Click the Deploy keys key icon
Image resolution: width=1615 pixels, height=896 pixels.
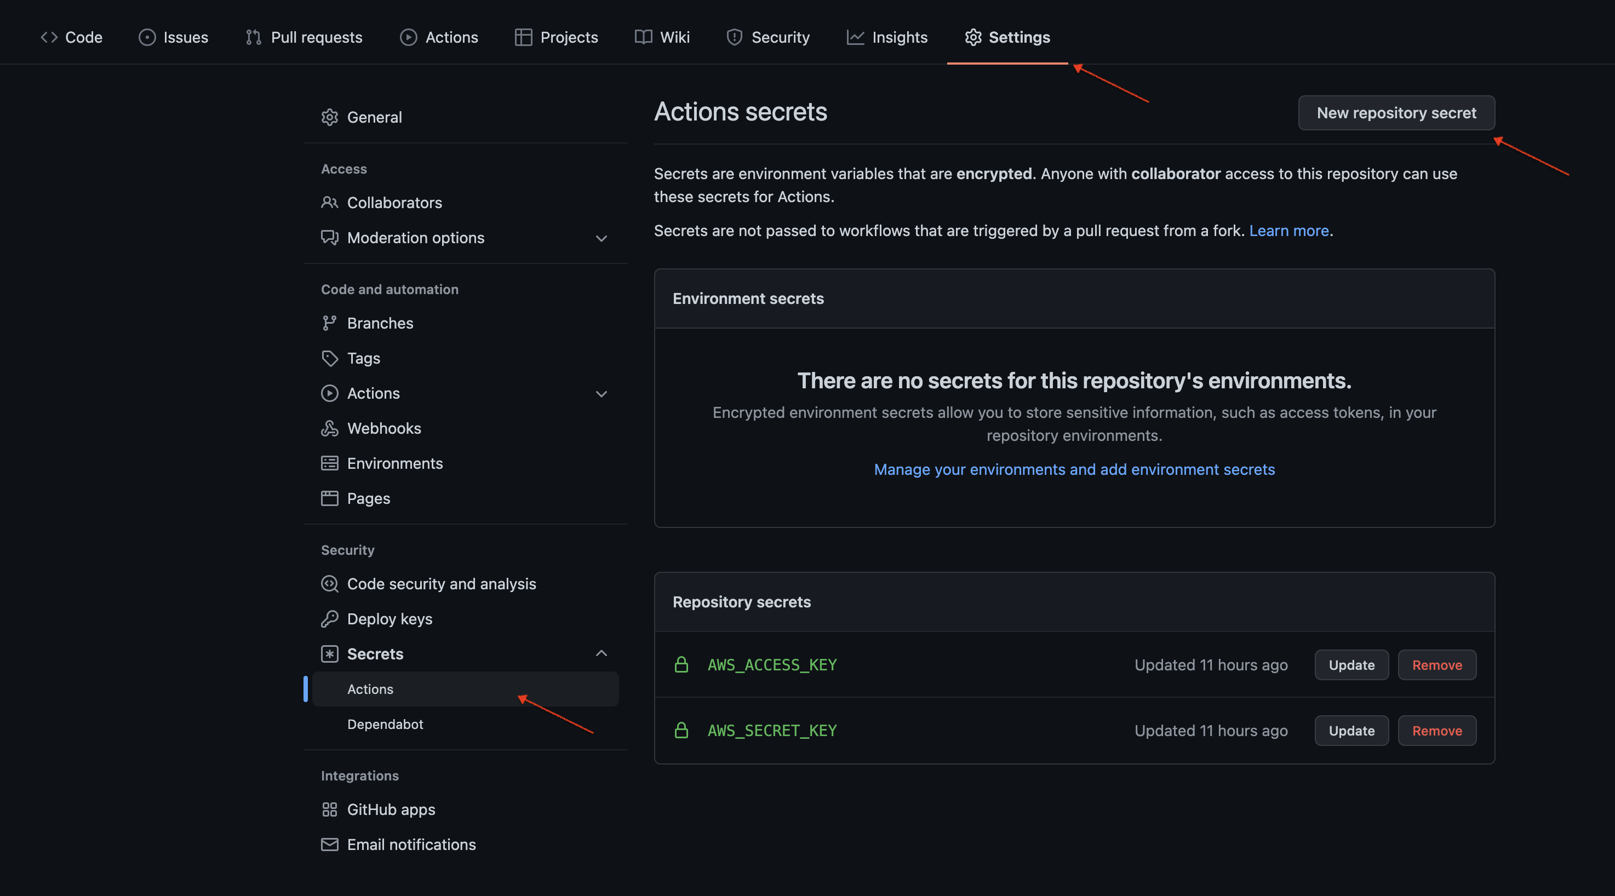coord(329,619)
